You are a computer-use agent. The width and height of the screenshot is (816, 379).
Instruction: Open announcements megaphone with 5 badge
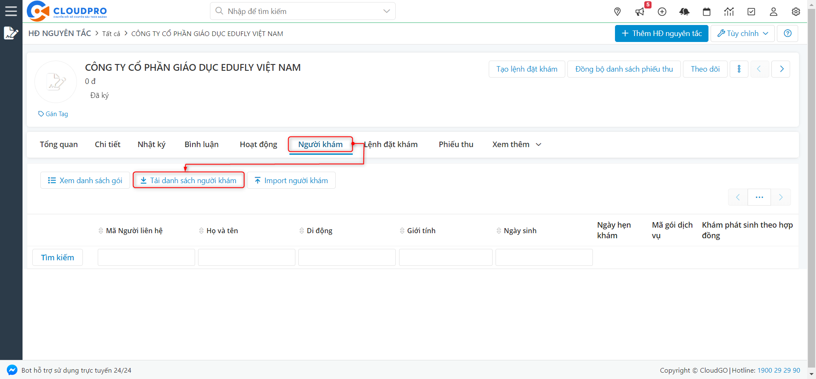(x=640, y=11)
